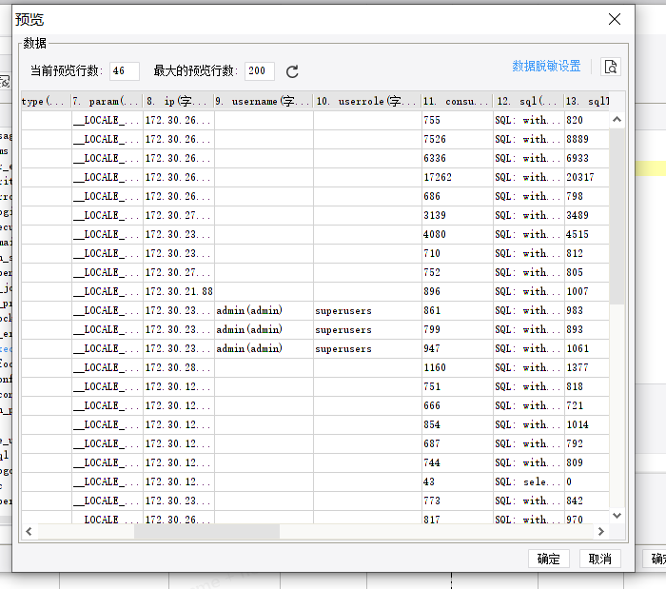The image size is (666, 589).
Task: Click the cell with value 1014
Action: point(587,424)
